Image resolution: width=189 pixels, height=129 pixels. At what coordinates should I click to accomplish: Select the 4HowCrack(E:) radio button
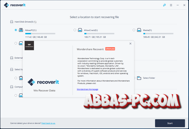(75, 30)
